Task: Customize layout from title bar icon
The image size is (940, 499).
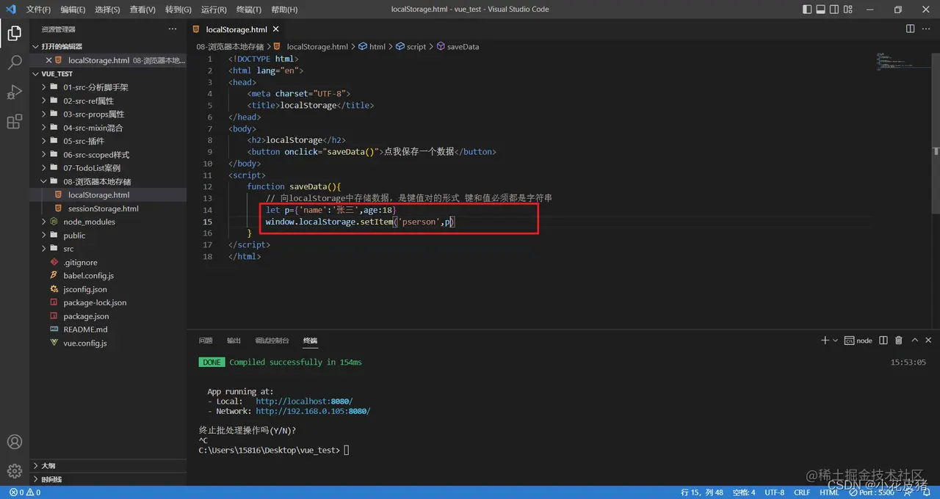Action: coord(847,10)
